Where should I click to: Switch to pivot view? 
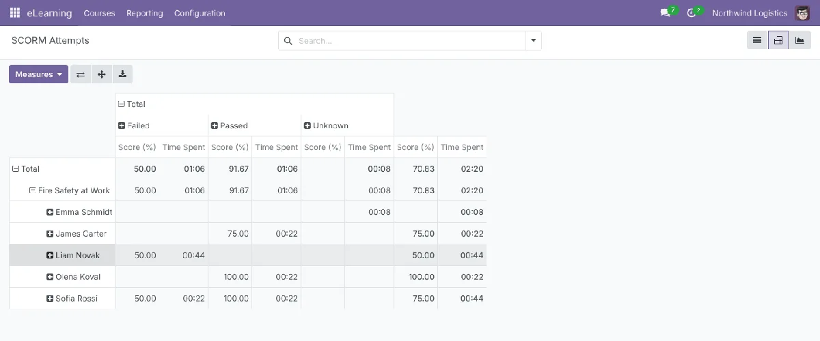click(778, 41)
